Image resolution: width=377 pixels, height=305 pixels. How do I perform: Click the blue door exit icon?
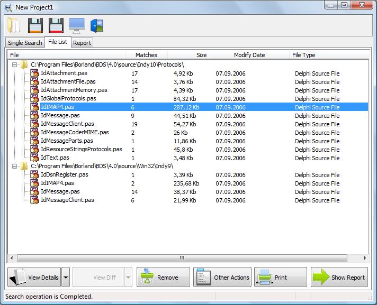(x=97, y=25)
